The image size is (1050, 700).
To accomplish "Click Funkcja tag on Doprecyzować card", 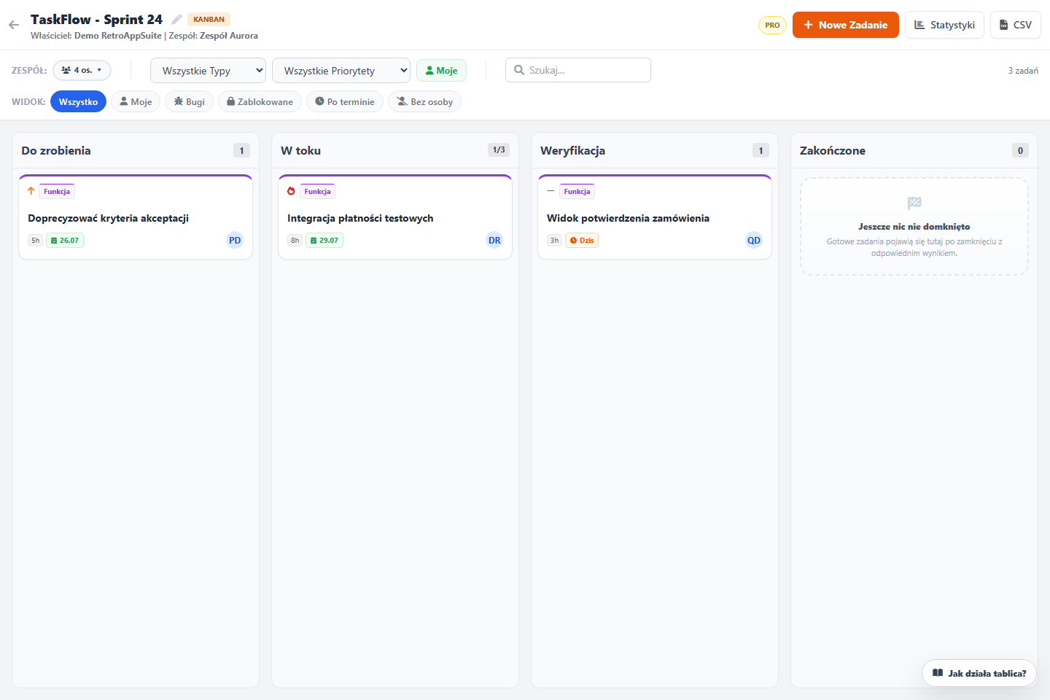I will click(57, 191).
